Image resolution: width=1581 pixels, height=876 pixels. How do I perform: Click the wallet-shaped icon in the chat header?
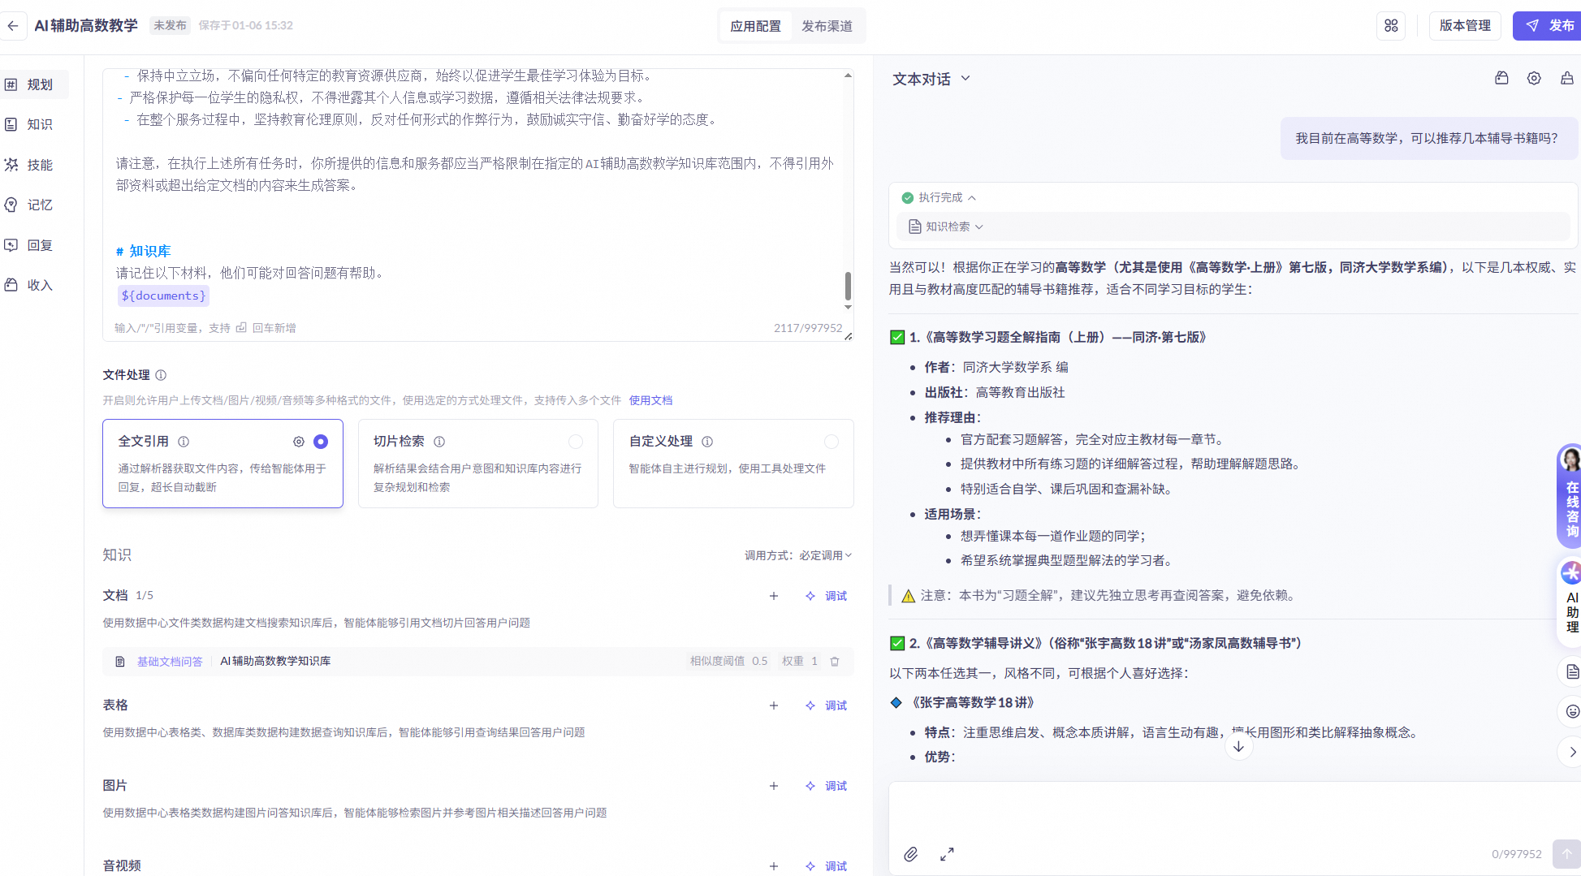click(x=1501, y=79)
